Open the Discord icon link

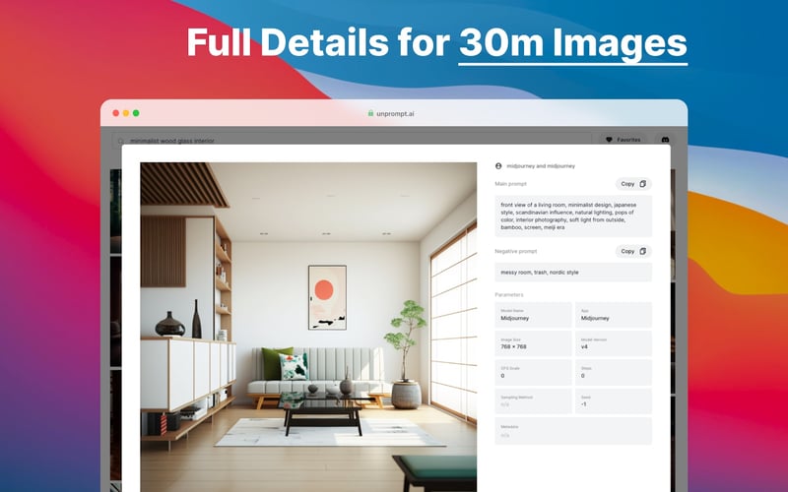tap(665, 140)
